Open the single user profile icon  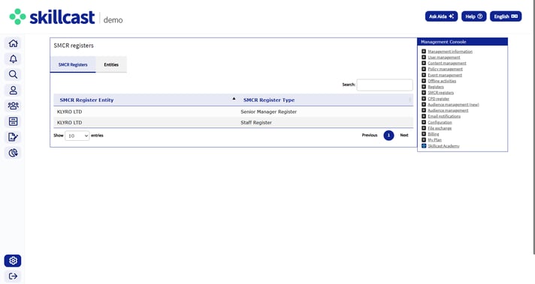pyautogui.click(x=13, y=90)
